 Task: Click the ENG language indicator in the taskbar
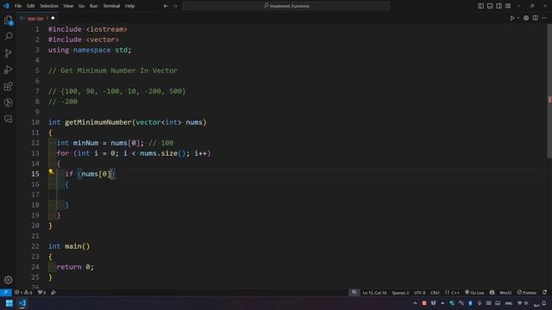(x=509, y=303)
